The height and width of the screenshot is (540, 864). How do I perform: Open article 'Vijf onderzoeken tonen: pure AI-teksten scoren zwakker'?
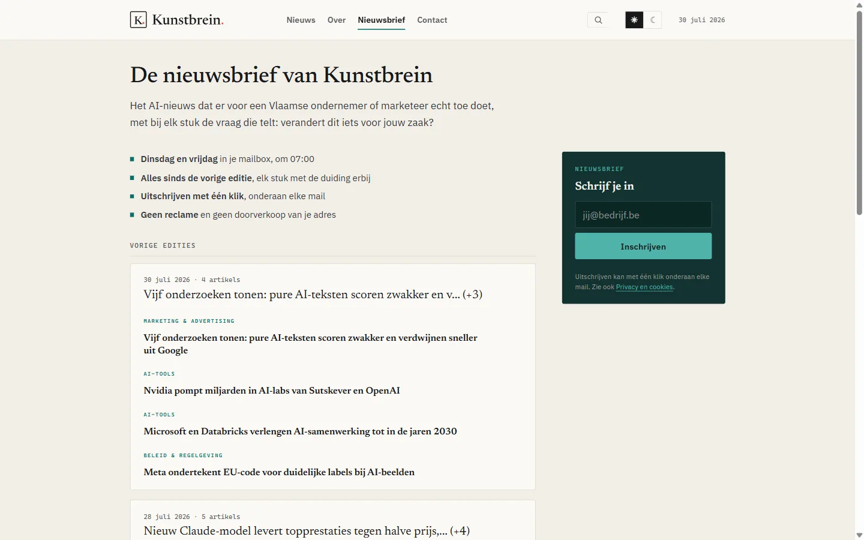310,344
